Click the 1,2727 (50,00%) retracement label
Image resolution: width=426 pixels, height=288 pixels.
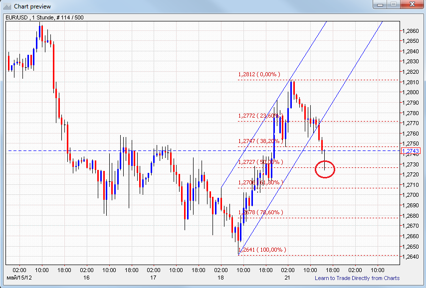coord(259,162)
